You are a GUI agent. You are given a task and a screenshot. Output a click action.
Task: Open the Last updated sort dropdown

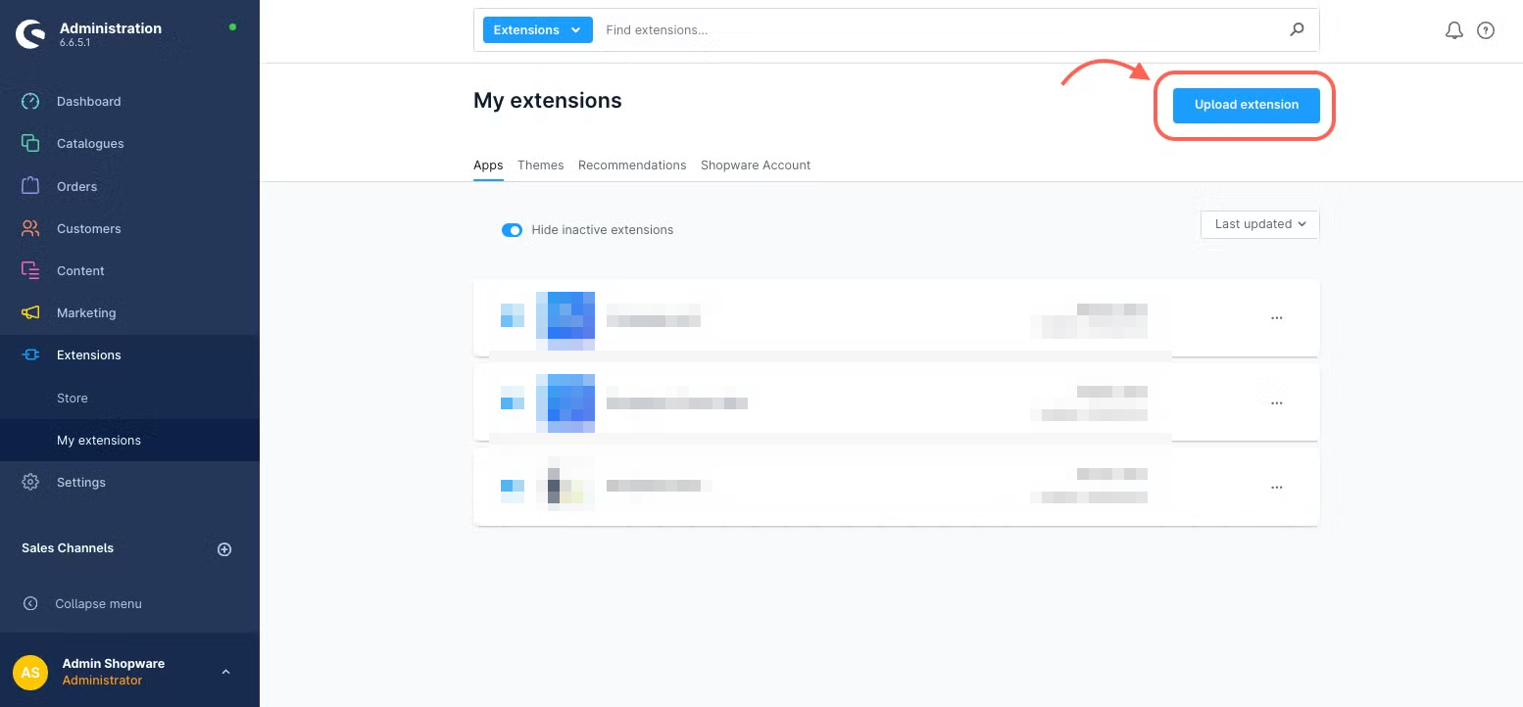point(1259,224)
